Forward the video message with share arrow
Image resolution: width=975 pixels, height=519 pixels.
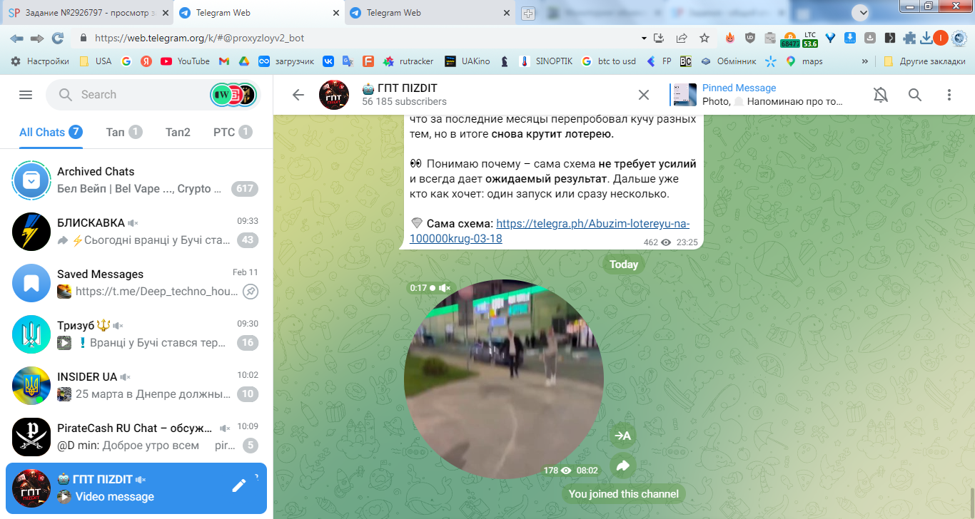622,466
